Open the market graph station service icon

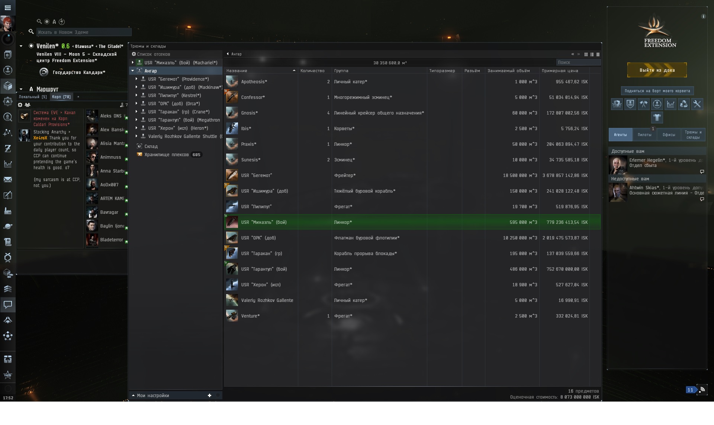pos(670,104)
